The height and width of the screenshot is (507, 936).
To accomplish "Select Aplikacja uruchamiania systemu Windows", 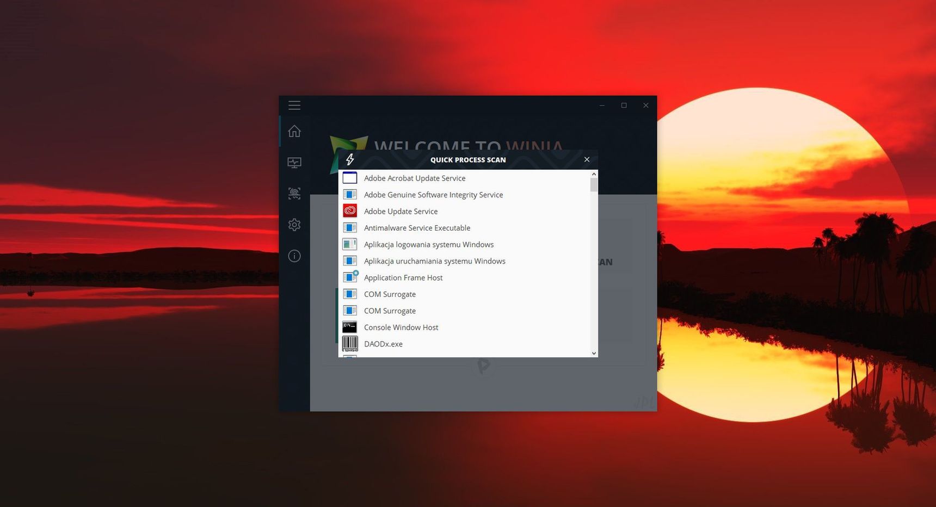I will point(464,261).
